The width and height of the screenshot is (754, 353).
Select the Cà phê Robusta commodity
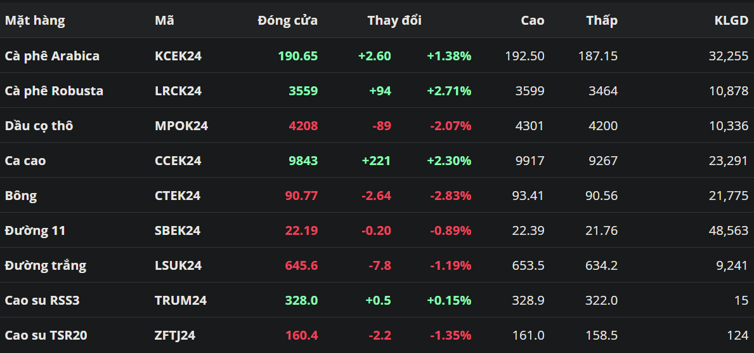(x=54, y=91)
